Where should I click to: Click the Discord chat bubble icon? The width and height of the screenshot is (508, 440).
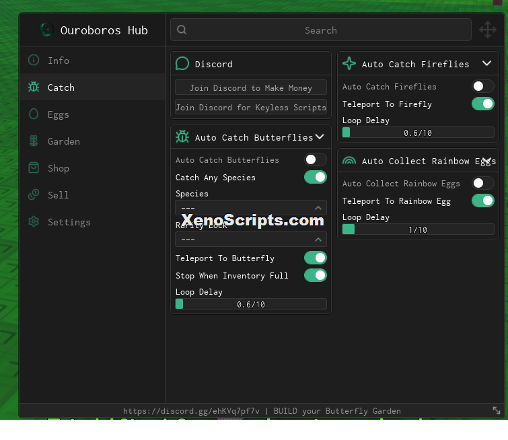click(182, 63)
